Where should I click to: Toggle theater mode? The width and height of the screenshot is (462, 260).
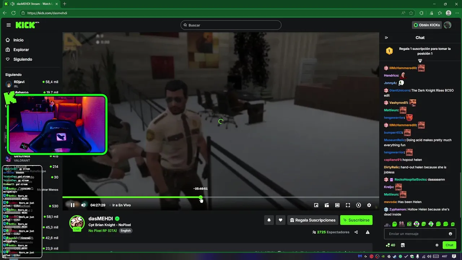[x=337, y=205]
